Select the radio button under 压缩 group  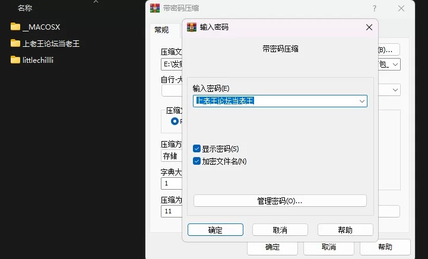175,121
